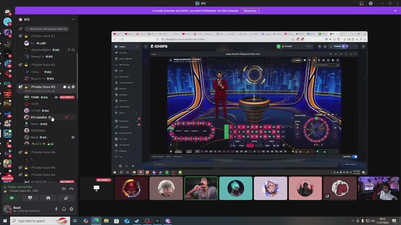Disconnect from the voice channel
401x225 pixels.
(71, 189)
